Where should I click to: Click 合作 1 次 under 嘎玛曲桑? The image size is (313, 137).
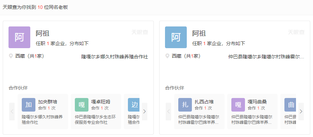(x=256, y=108)
